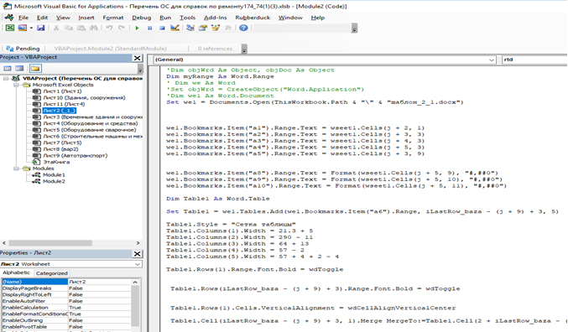The width and height of the screenshot is (568, 332).
Task: Click the View Microsoft Excel toolbar icon
Action: click(10, 28)
